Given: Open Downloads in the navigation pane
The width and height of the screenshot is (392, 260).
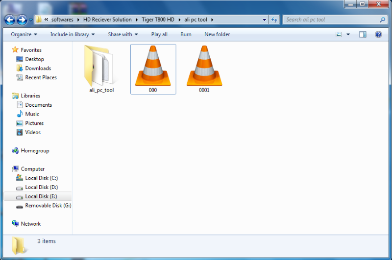Looking at the screenshot, I should pyautogui.click(x=38, y=68).
